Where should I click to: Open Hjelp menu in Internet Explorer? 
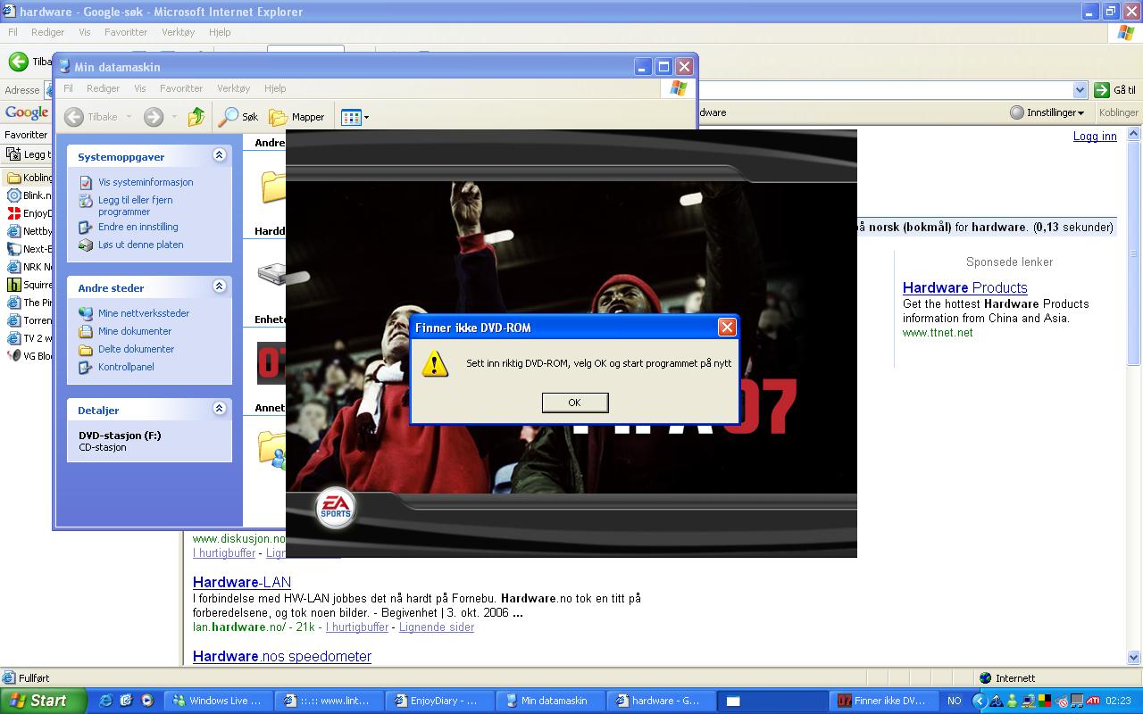click(x=220, y=32)
